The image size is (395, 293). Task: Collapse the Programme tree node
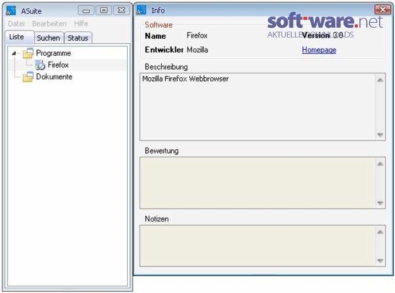coord(14,53)
